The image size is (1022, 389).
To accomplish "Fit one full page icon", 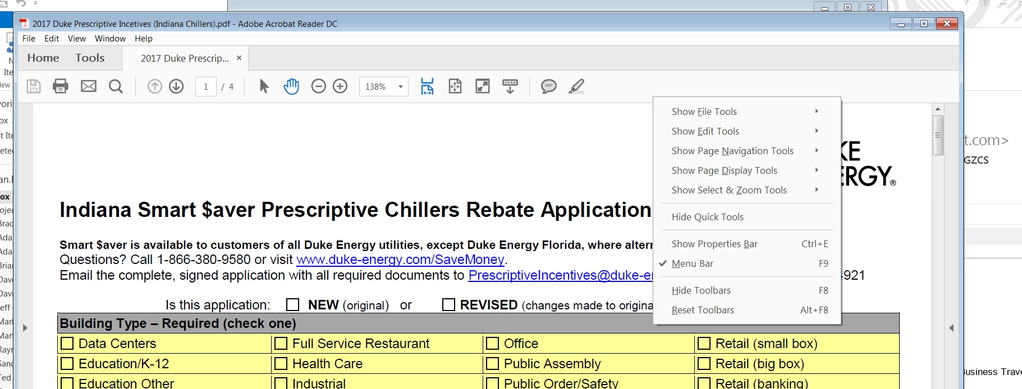I will 455,86.
